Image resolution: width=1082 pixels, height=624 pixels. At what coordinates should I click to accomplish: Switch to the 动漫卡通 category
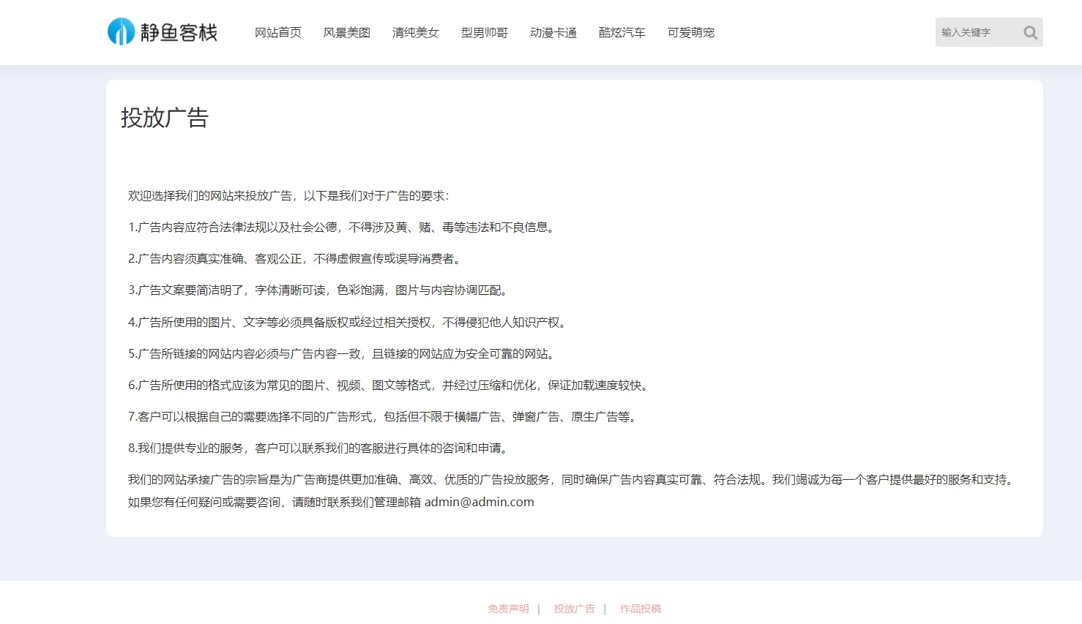pos(553,33)
